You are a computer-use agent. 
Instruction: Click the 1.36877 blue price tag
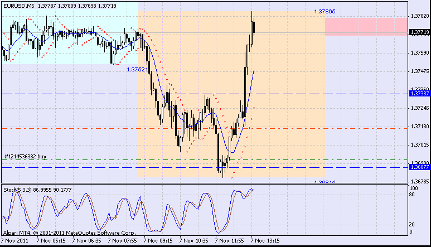click(x=419, y=167)
